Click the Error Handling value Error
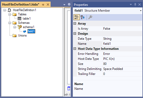 click(122, 54)
